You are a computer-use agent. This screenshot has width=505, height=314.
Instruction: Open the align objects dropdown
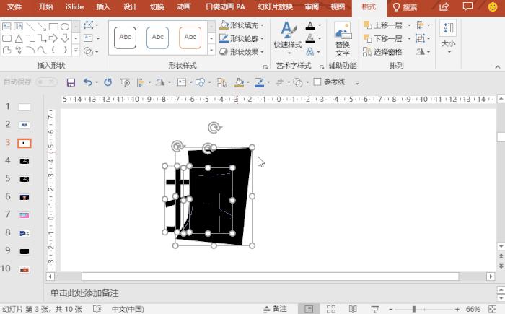click(423, 25)
